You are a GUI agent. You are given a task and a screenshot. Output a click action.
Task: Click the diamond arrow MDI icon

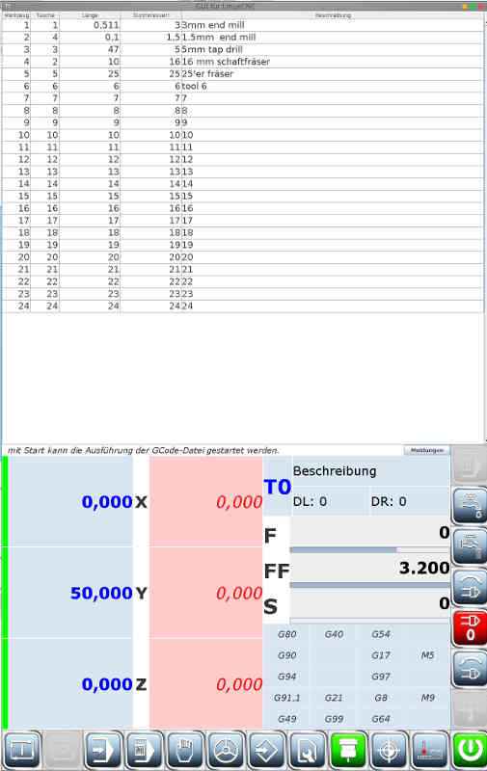pyautogui.click(x=266, y=750)
